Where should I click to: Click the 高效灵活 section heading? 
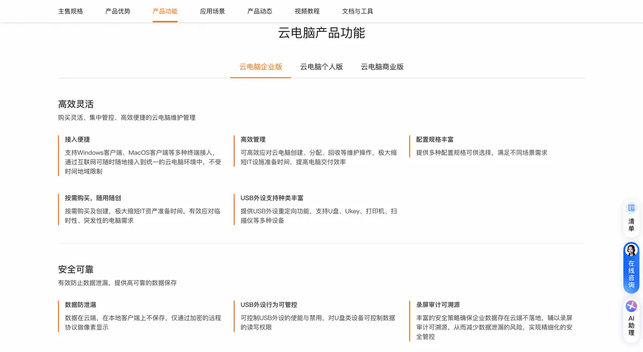click(76, 104)
